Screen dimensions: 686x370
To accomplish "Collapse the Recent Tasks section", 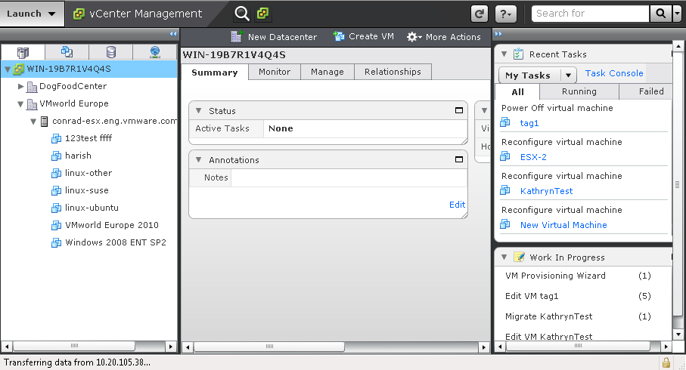I will pyautogui.click(x=504, y=54).
